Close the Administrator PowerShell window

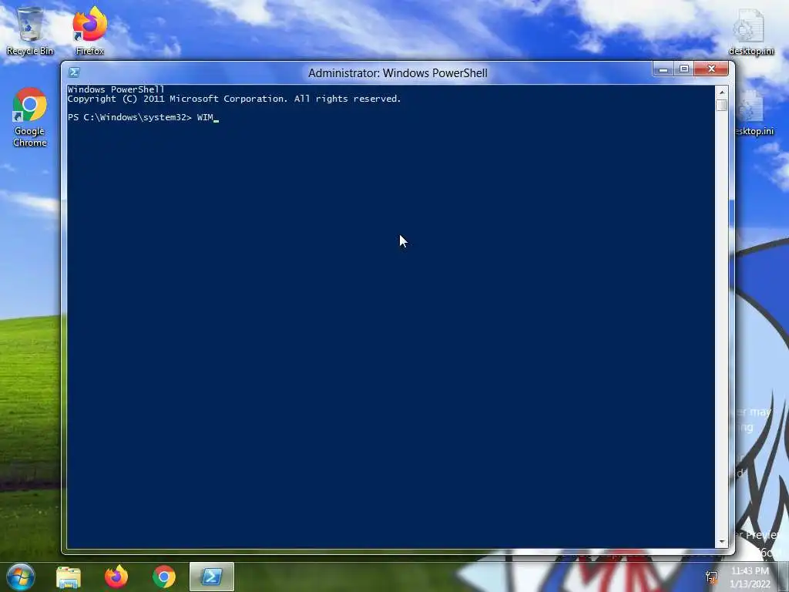[711, 69]
